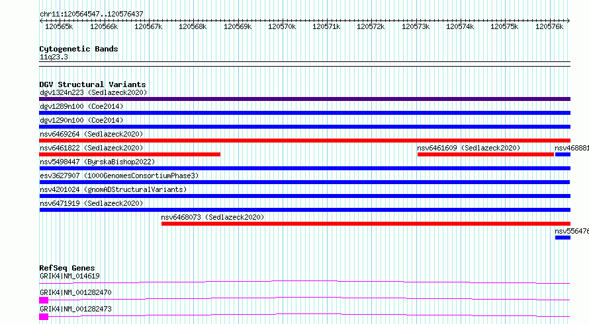Open GRIK4|NM_014619 transcript label
Viewport: 589px width, 324px height.
(69, 276)
